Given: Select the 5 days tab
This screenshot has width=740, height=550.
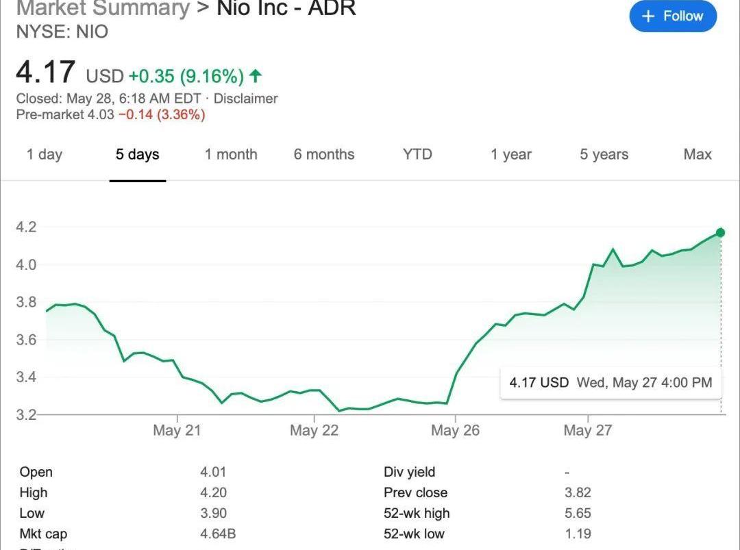Looking at the screenshot, I should [x=137, y=155].
